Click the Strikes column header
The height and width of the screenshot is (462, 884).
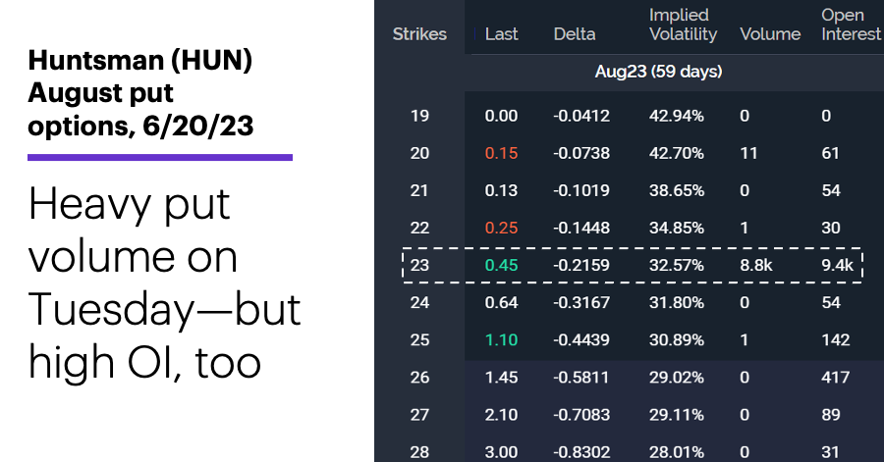(x=419, y=34)
